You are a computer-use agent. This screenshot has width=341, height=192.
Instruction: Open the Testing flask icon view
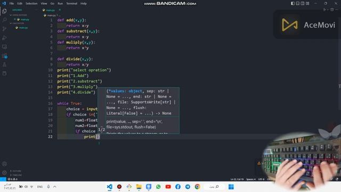[x=4, y=65]
